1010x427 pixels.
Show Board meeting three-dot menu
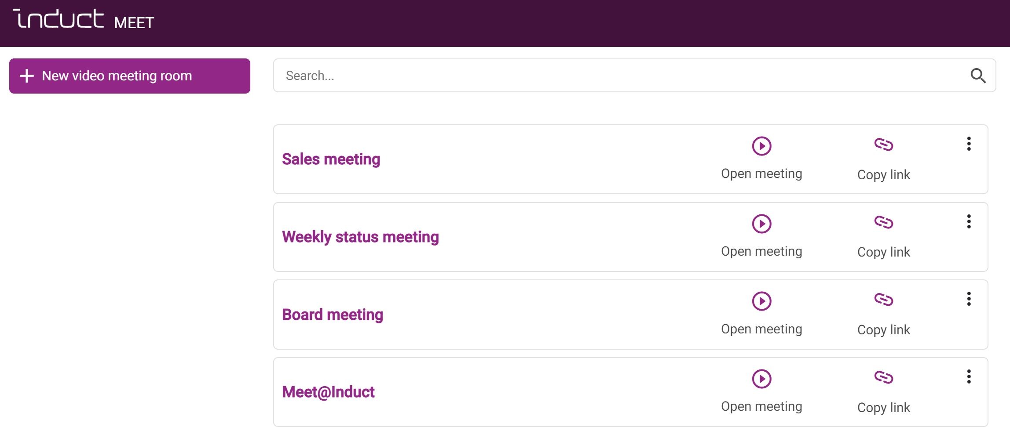[x=969, y=299]
